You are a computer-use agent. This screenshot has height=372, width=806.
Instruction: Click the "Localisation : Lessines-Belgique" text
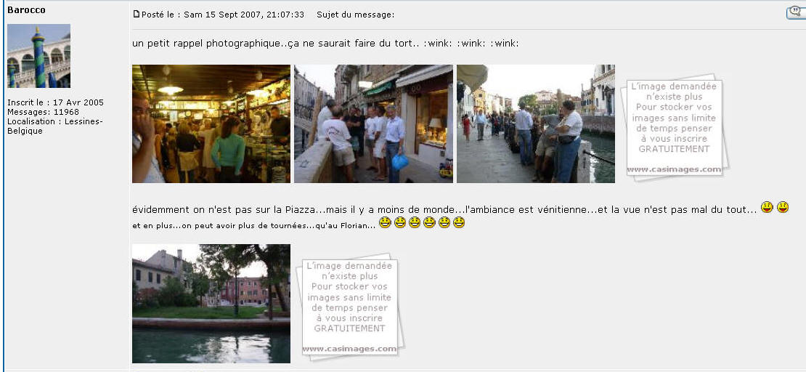click(x=55, y=126)
